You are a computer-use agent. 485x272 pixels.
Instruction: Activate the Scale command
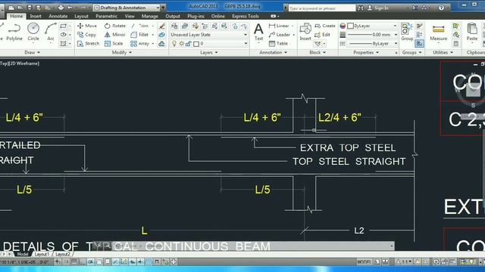[x=114, y=44]
